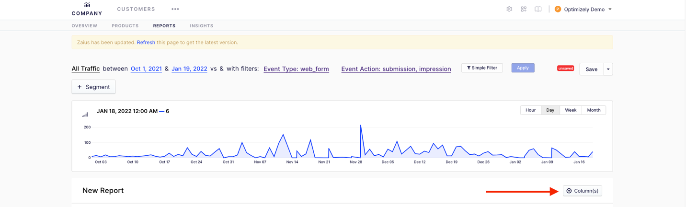The height and width of the screenshot is (207, 686).
Task: Go to the Insights tab
Action: [x=201, y=26]
